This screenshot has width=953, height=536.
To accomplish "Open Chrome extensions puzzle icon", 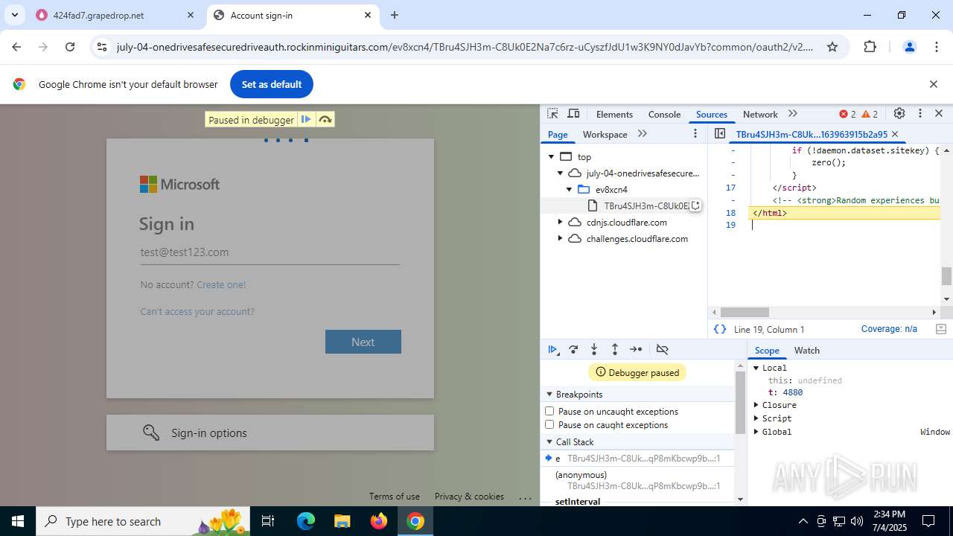I will 870,47.
